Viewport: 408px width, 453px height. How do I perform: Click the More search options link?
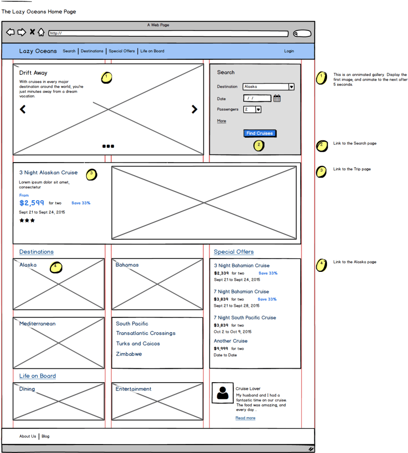pos(221,121)
